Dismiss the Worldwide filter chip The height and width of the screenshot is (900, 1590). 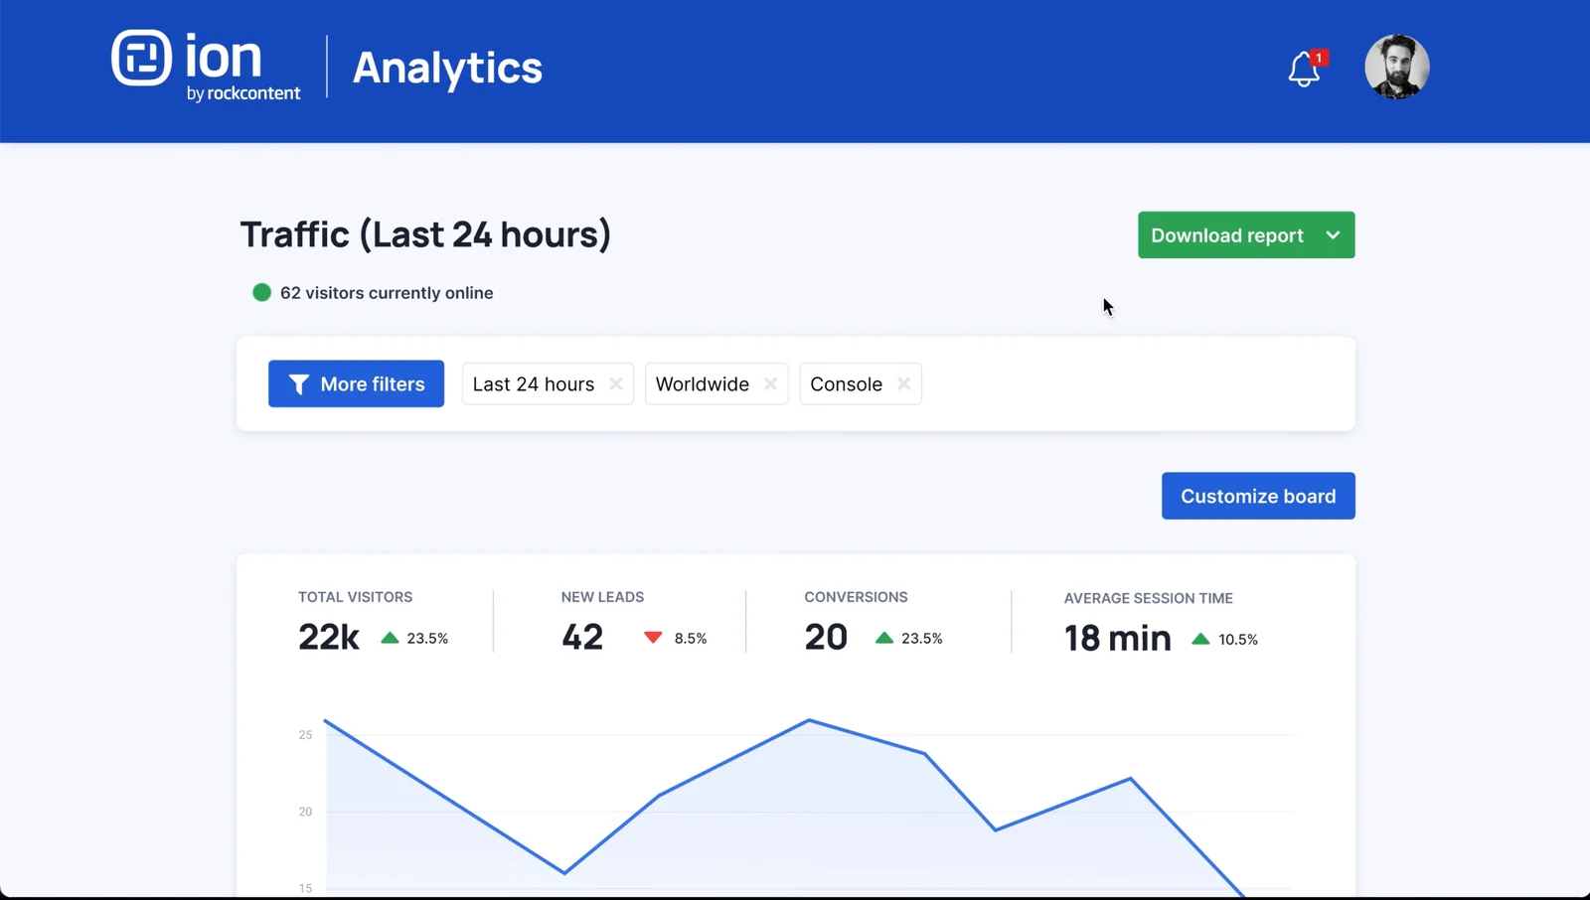(770, 383)
